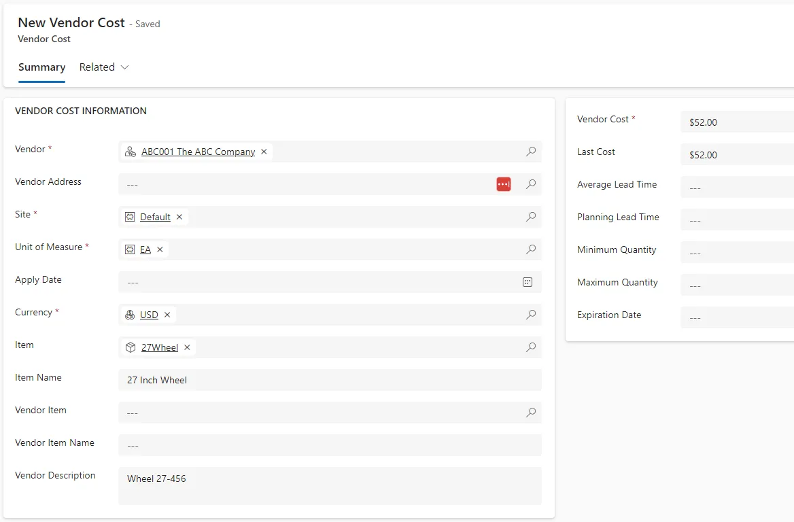Click the Average Lead Time field
The height and width of the screenshot is (522, 794).
coord(738,188)
